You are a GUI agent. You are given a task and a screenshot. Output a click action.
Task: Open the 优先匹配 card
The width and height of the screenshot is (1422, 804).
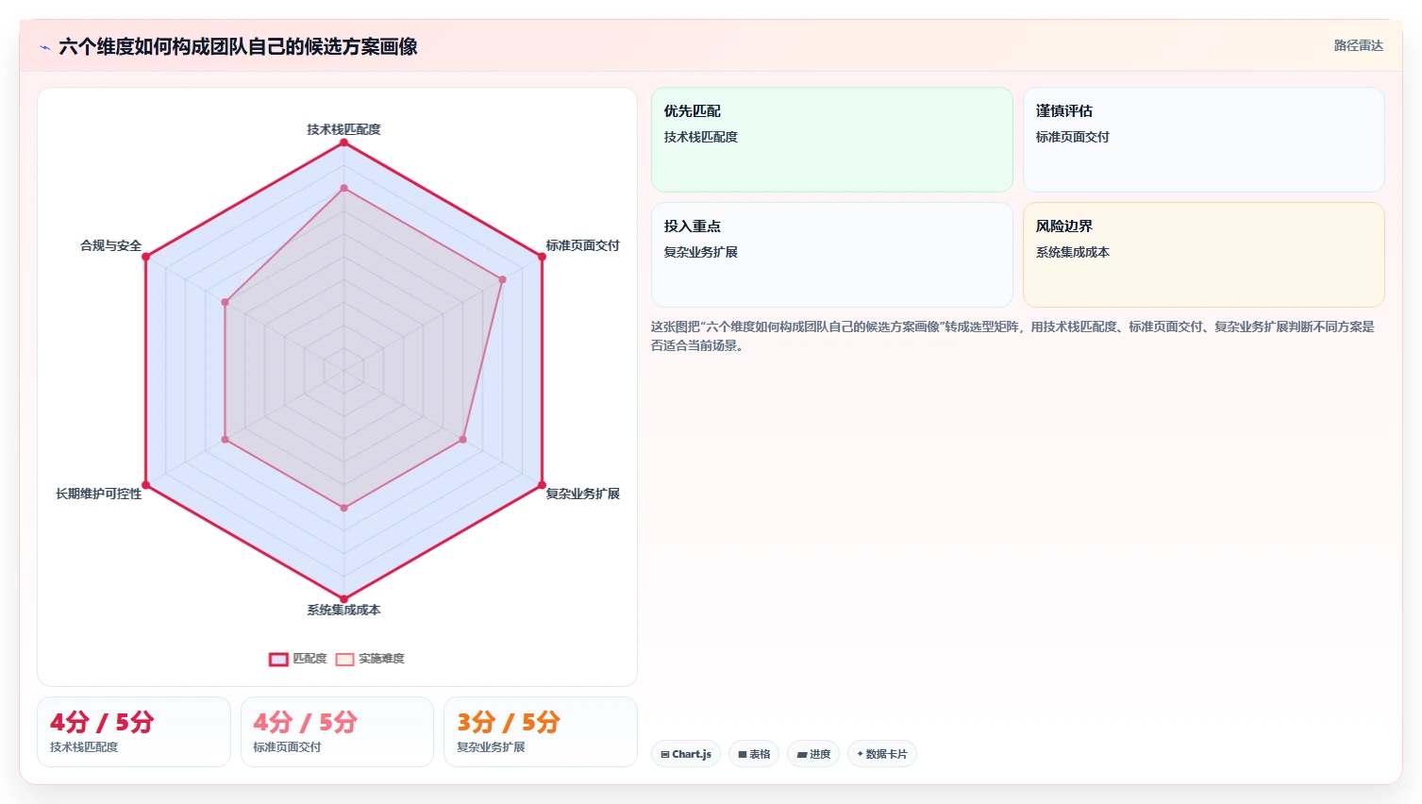coord(832,140)
